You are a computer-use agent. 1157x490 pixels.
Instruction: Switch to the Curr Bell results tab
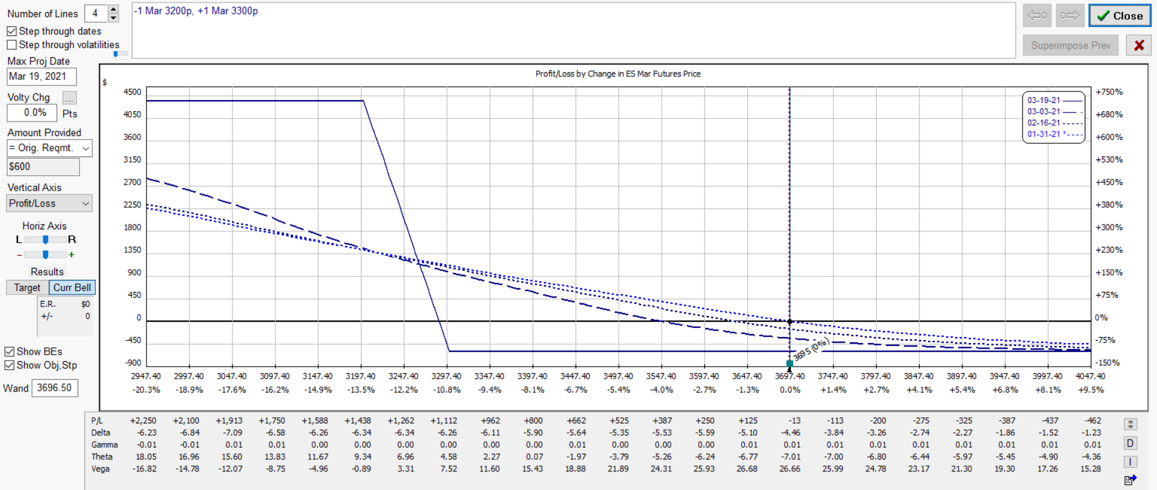coord(72,288)
